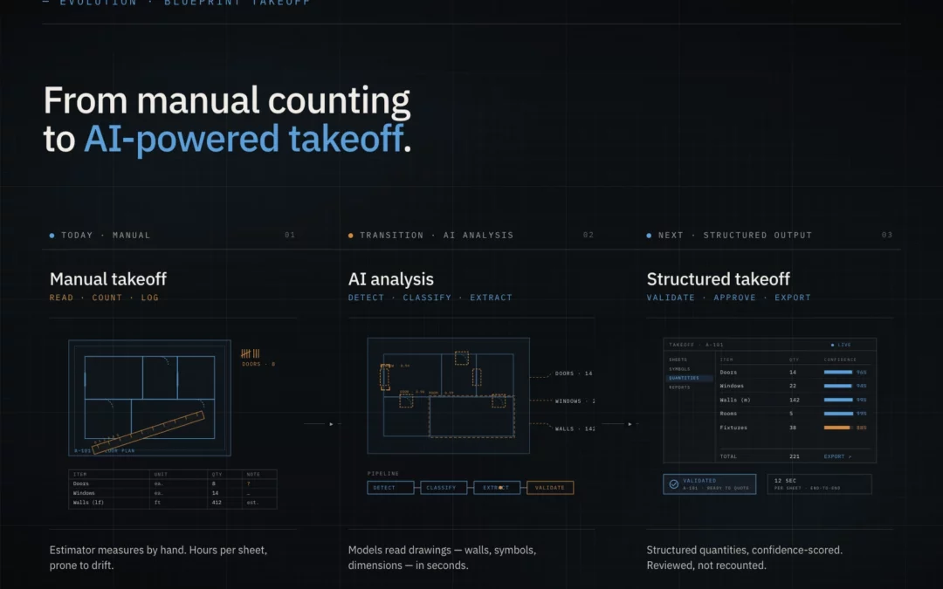The width and height of the screenshot is (943, 589).
Task: Open the SHEETS item in takeoff sidebar
Action: (678, 360)
